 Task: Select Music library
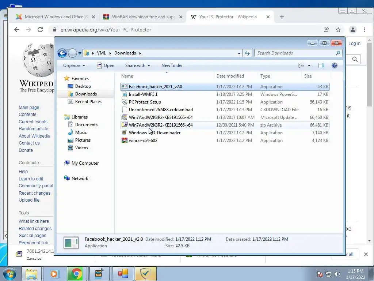coord(81,132)
